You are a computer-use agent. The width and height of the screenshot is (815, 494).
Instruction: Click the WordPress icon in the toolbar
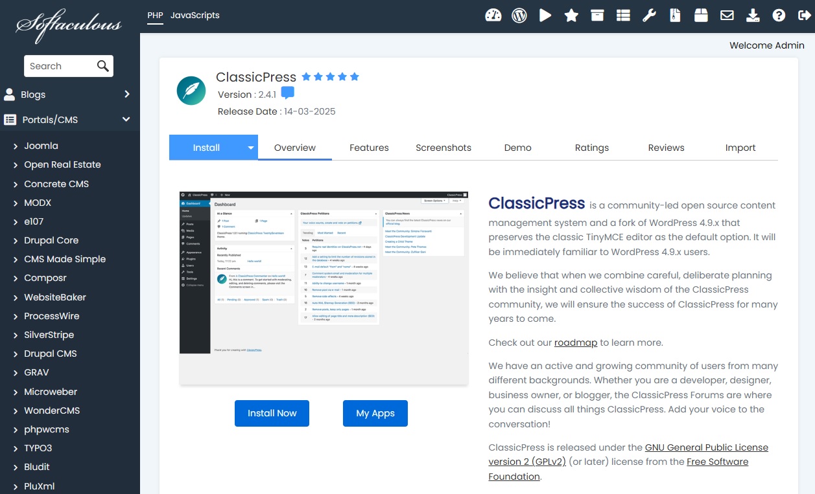pyautogui.click(x=519, y=15)
